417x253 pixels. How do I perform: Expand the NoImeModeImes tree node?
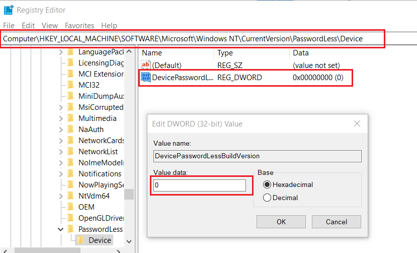click(x=61, y=163)
